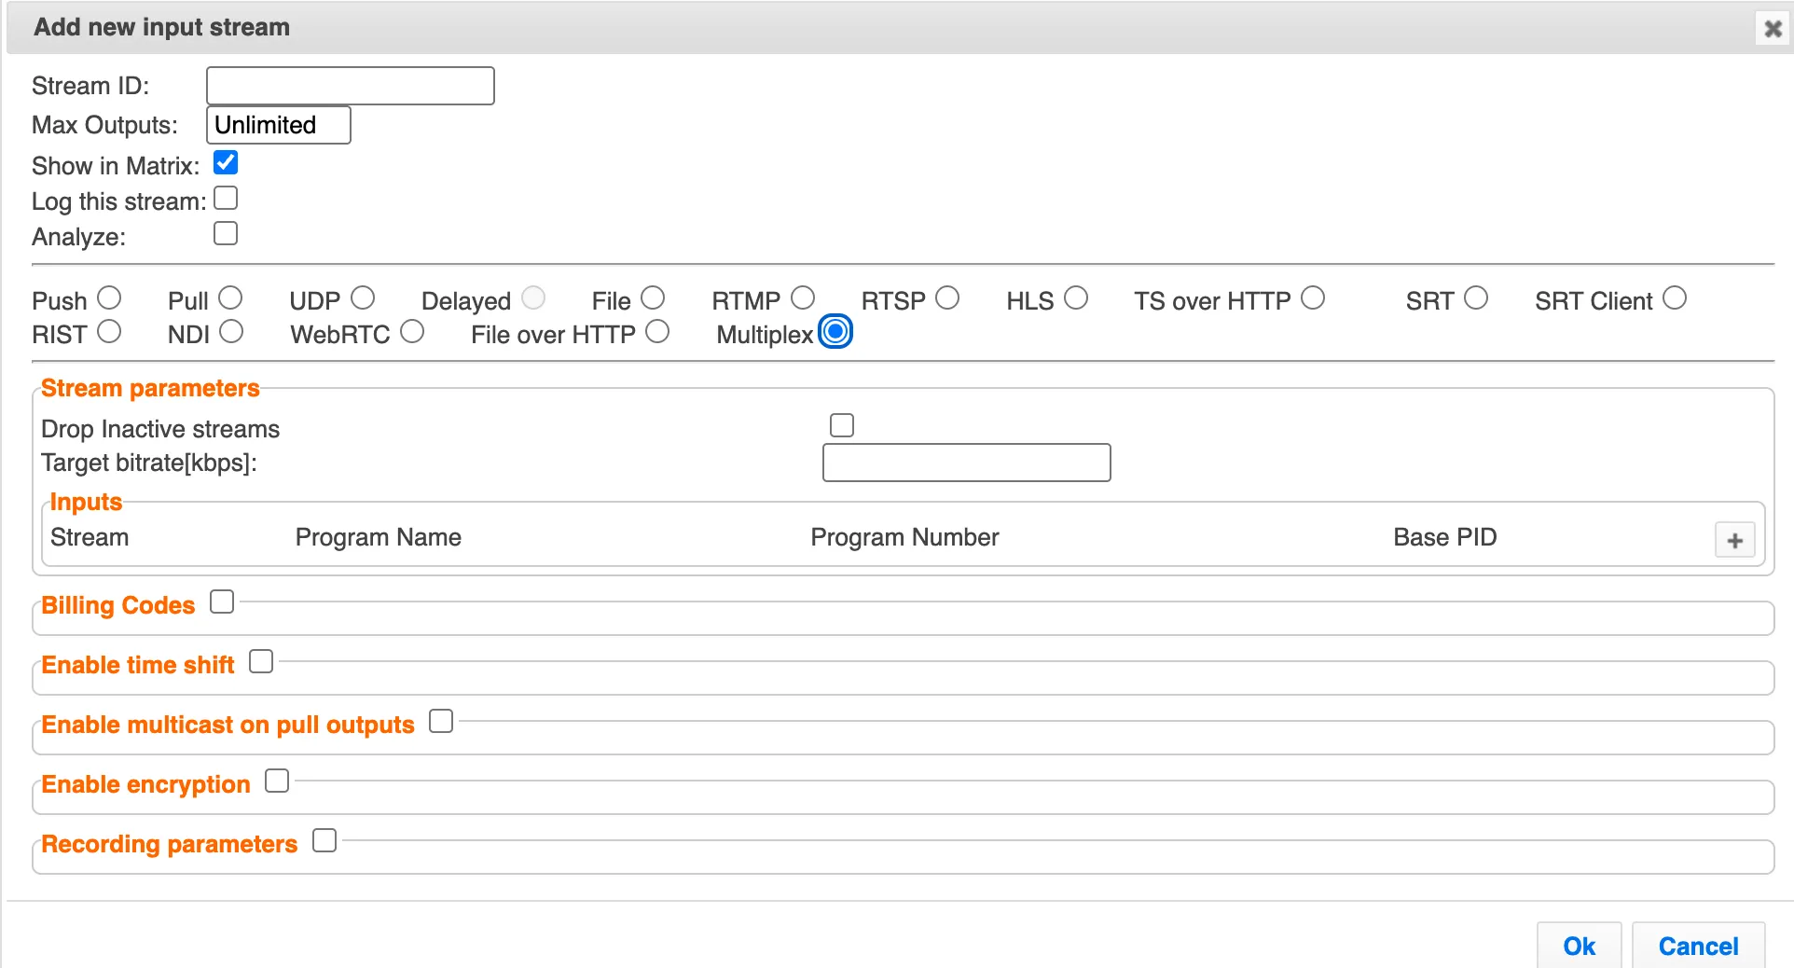Confirm with the Ok button
1794x968 pixels.
pos(1579,946)
